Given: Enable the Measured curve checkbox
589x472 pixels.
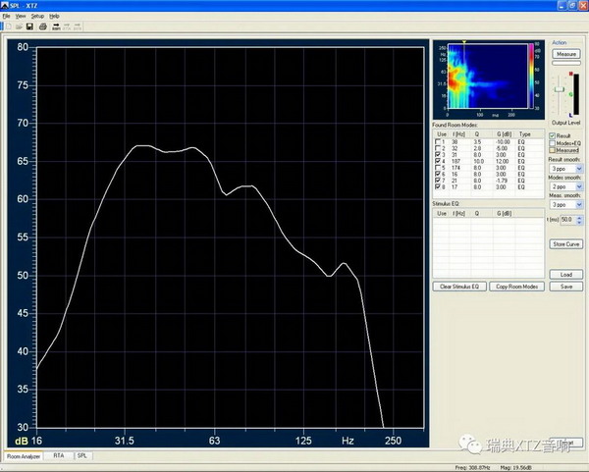Looking at the screenshot, I should [x=552, y=150].
